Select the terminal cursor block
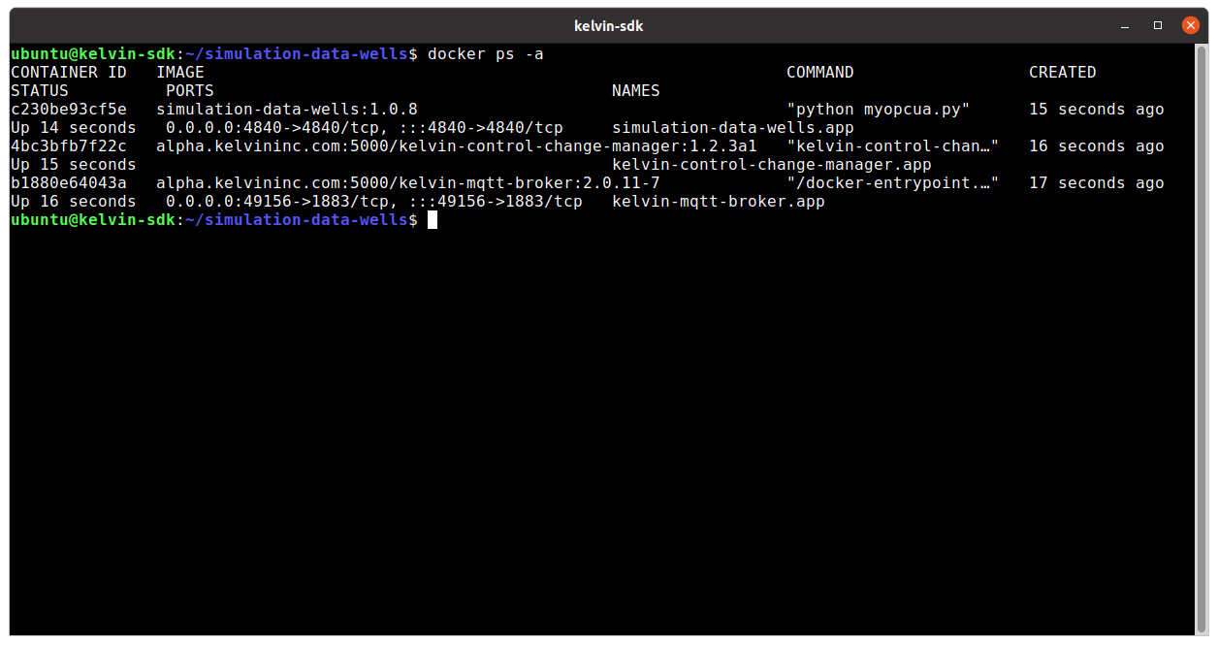 (431, 219)
